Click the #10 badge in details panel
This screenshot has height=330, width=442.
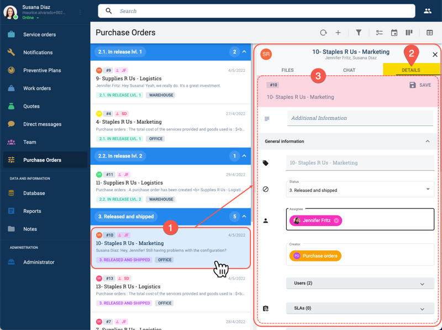click(x=273, y=85)
